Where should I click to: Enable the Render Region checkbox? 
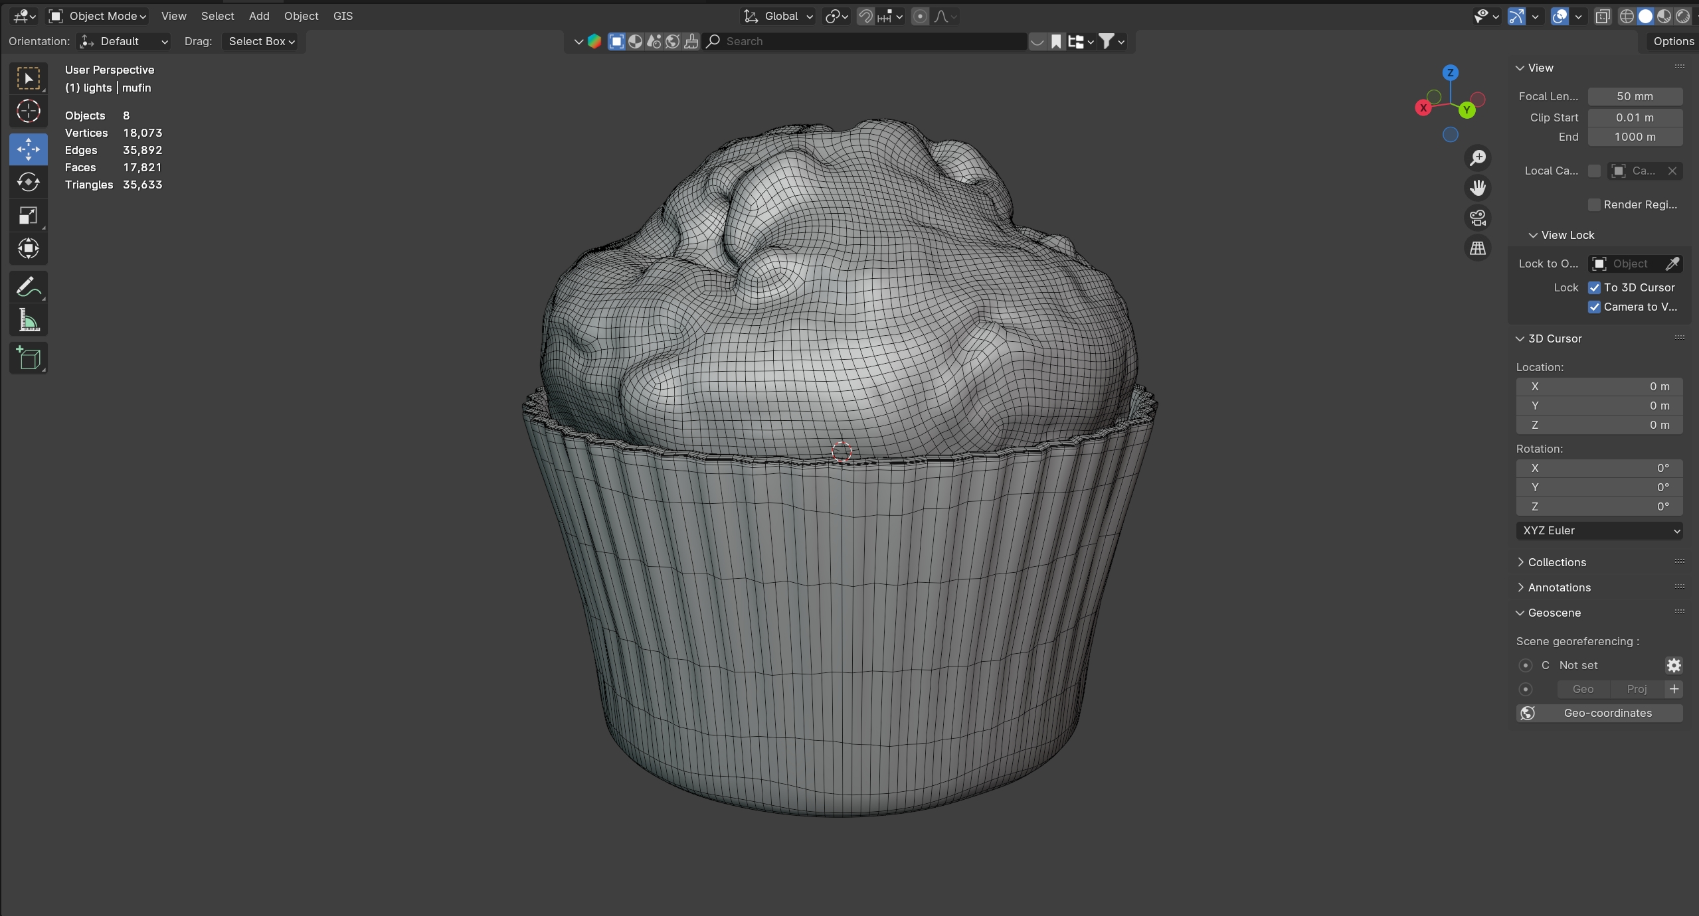(1594, 204)
